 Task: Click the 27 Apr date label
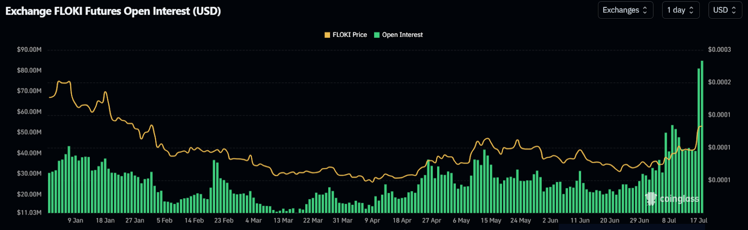point(432,220)
